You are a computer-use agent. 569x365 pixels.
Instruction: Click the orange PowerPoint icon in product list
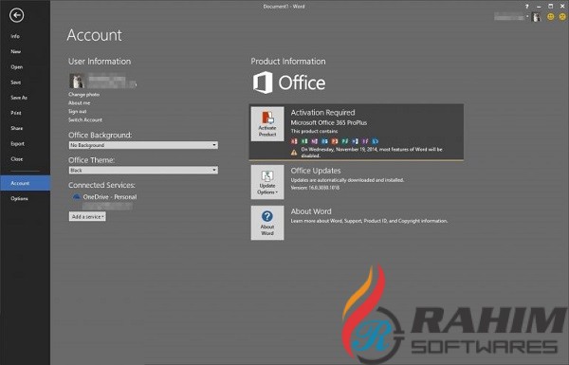pos(335,141)
